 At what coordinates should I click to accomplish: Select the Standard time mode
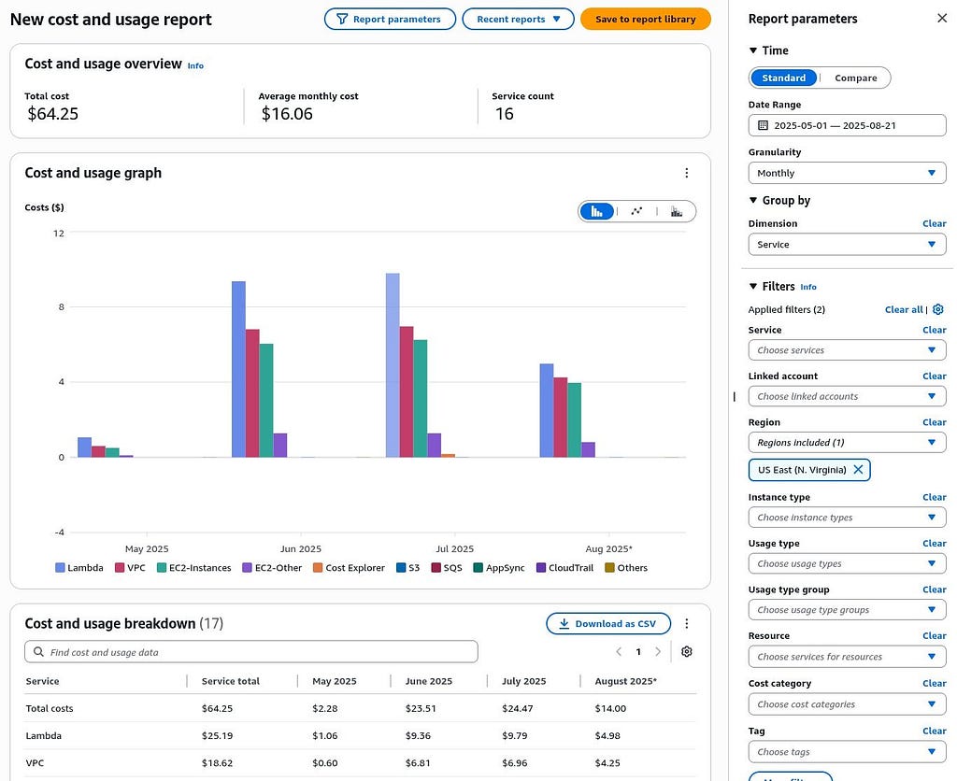[x=784, y=78]
